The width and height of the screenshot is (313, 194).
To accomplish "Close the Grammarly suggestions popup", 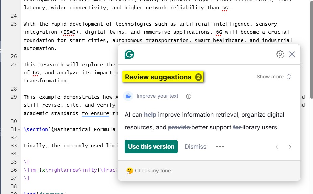I will click(x=292, y=54).
